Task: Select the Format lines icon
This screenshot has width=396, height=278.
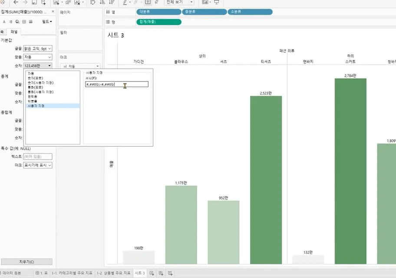Action: 30,22
